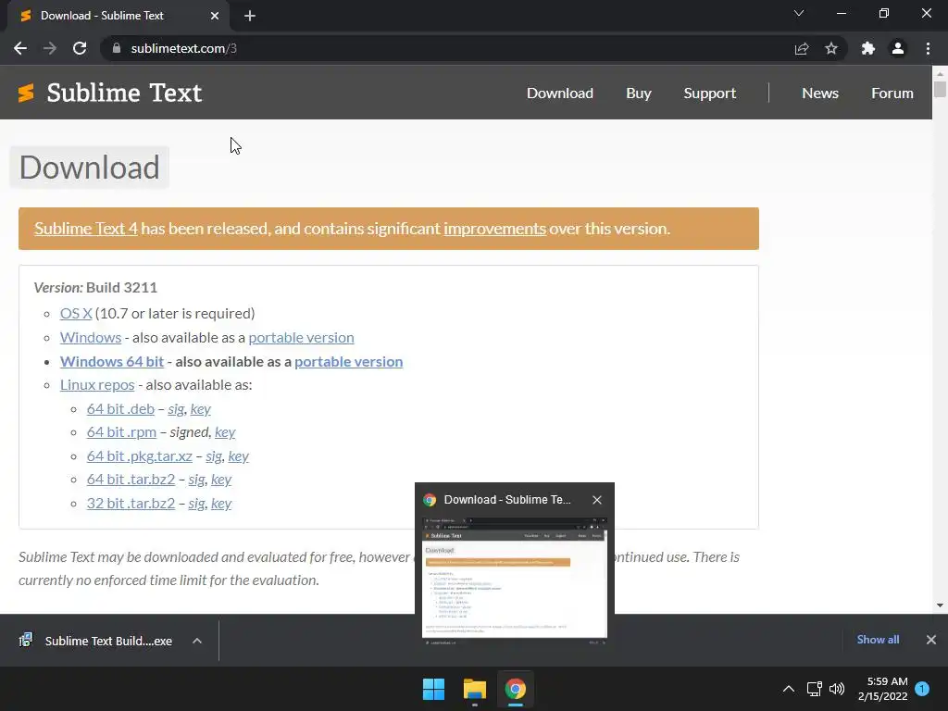Click the Download page heading

(90, 168)
